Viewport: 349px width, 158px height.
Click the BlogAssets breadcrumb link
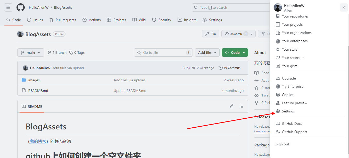(x=63, y=7)
